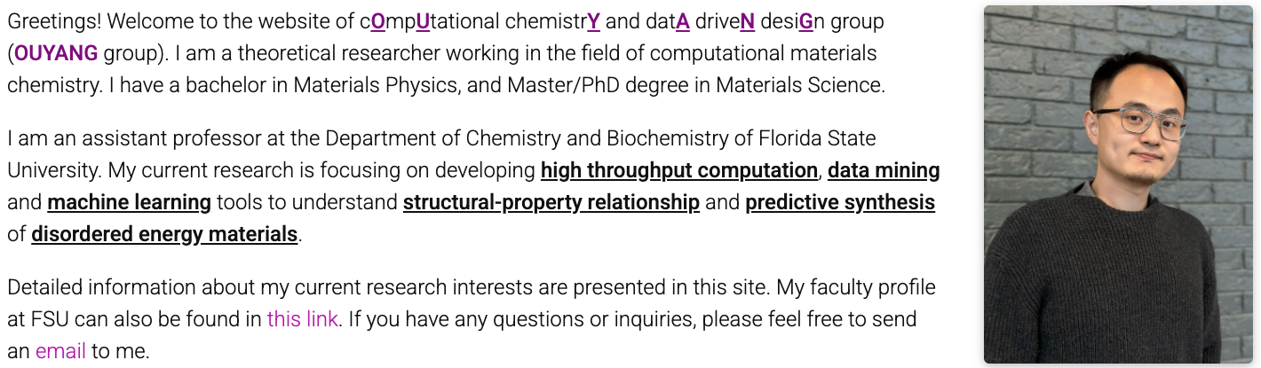Click the bold purple OUYANG group name
Screen dimensions: 1261x368
[56, 53]
